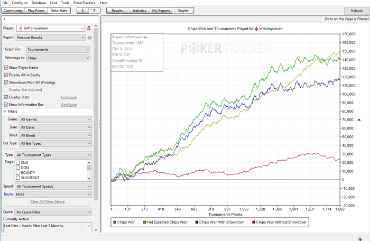
Task: Open the tournament Speed dropdown
Action: pos(53,186)
